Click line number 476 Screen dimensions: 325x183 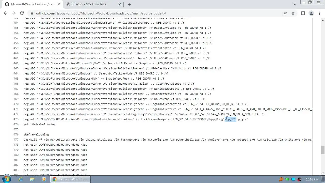[x=16, y=134]
